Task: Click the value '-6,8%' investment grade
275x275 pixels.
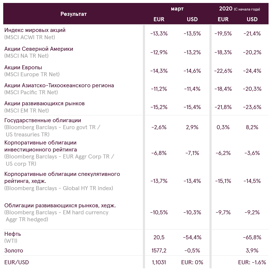Action: click(159, 153)
